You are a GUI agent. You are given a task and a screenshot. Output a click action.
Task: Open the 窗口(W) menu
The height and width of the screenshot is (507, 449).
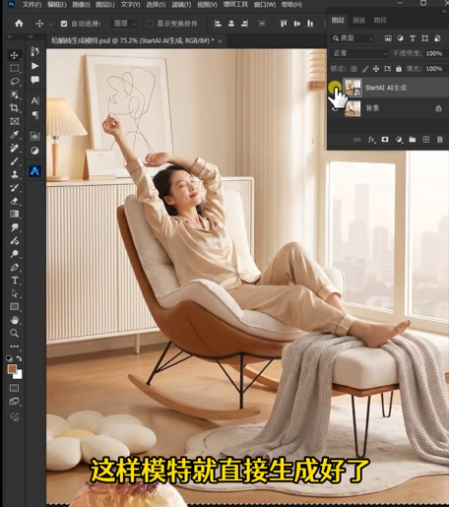(265, 5)
